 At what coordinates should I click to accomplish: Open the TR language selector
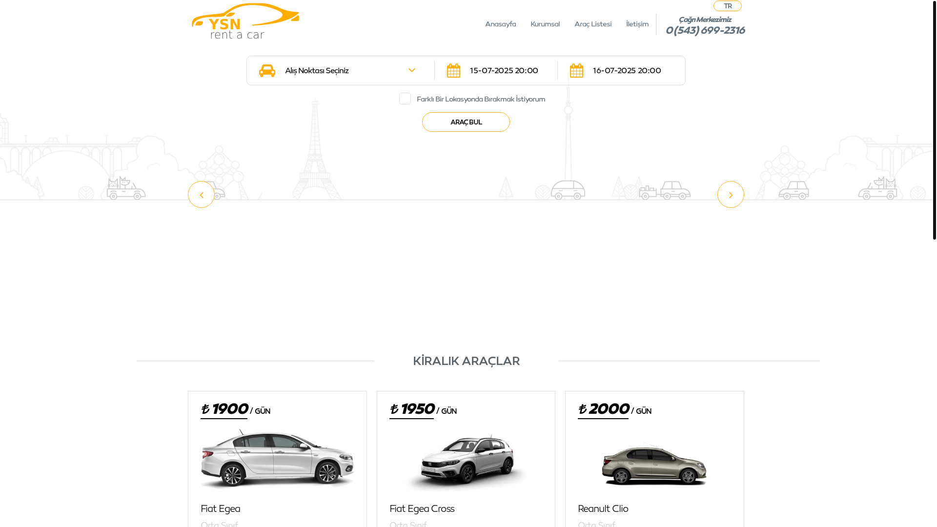pos(727,6)
